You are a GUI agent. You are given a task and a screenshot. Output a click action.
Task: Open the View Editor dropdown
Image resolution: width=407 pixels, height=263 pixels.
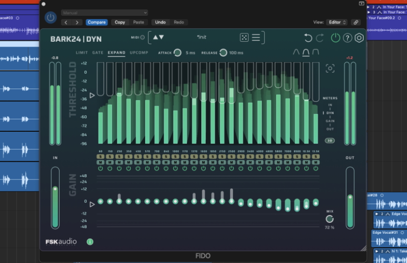coord(337,22)
